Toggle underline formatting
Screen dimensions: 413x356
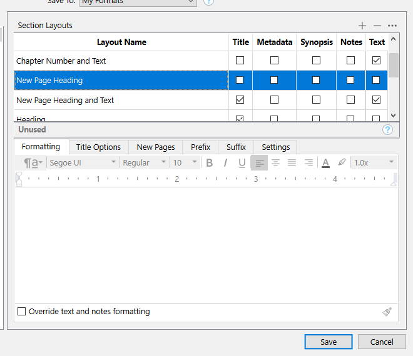click(x=242, y=162)
